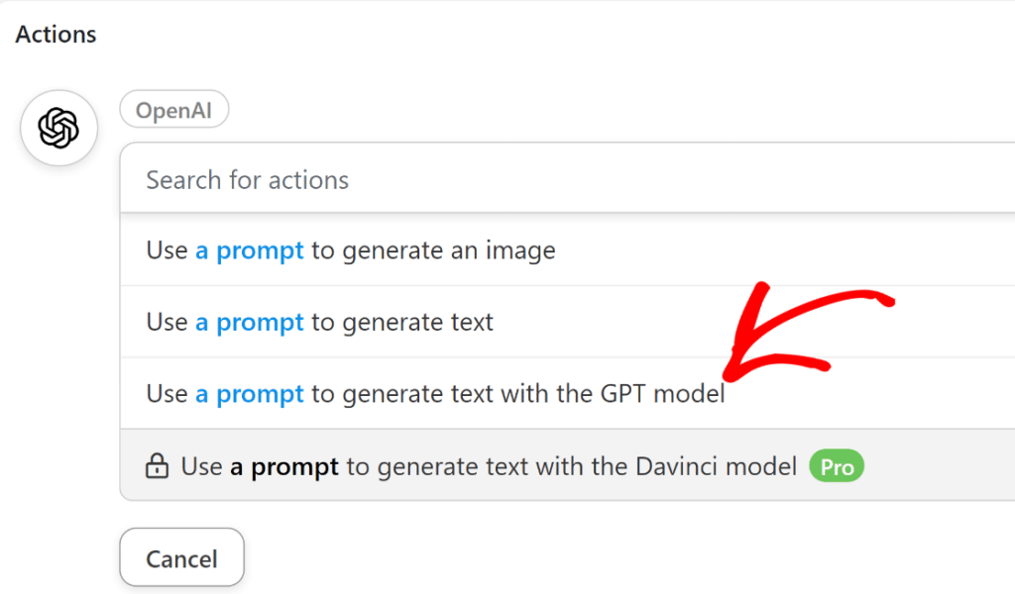Click the OpenAI logo icon
The image size is (1015, 594).
[x=58, y=127]
